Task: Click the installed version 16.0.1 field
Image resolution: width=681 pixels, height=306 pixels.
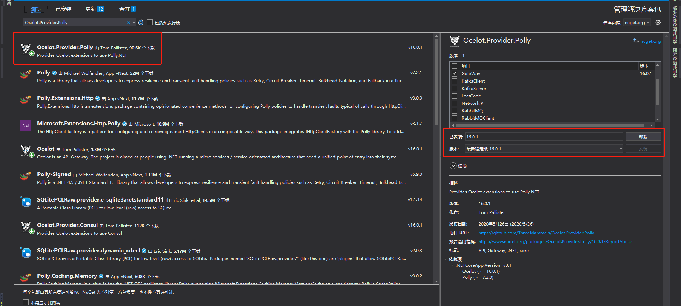Action: [544, 137]
